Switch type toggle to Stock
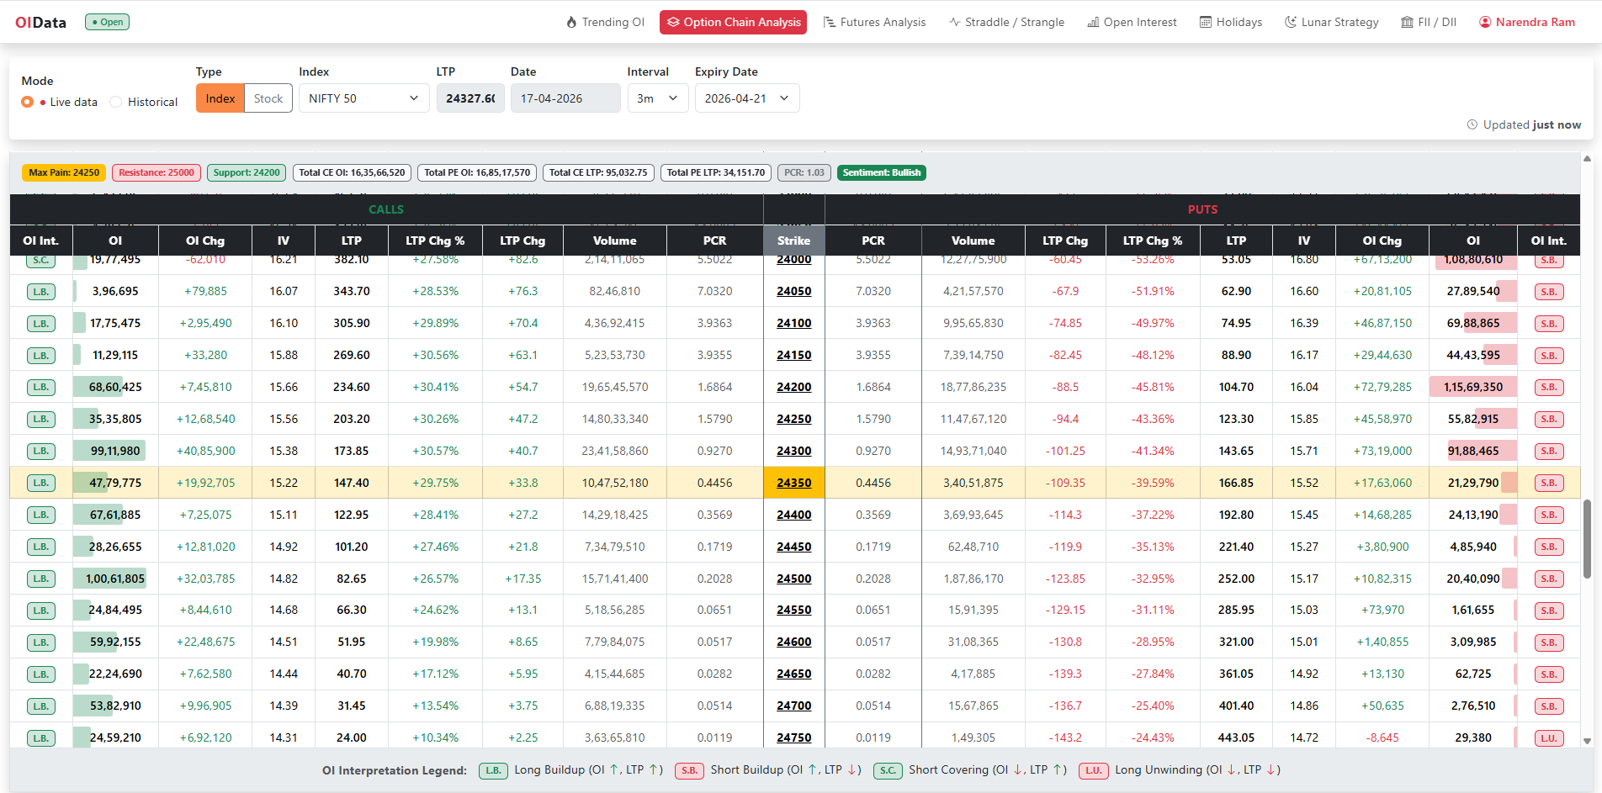 click(x=268, y=98)
